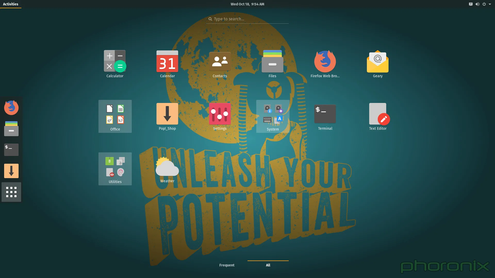Focus the Type to search field

(247, 19)
